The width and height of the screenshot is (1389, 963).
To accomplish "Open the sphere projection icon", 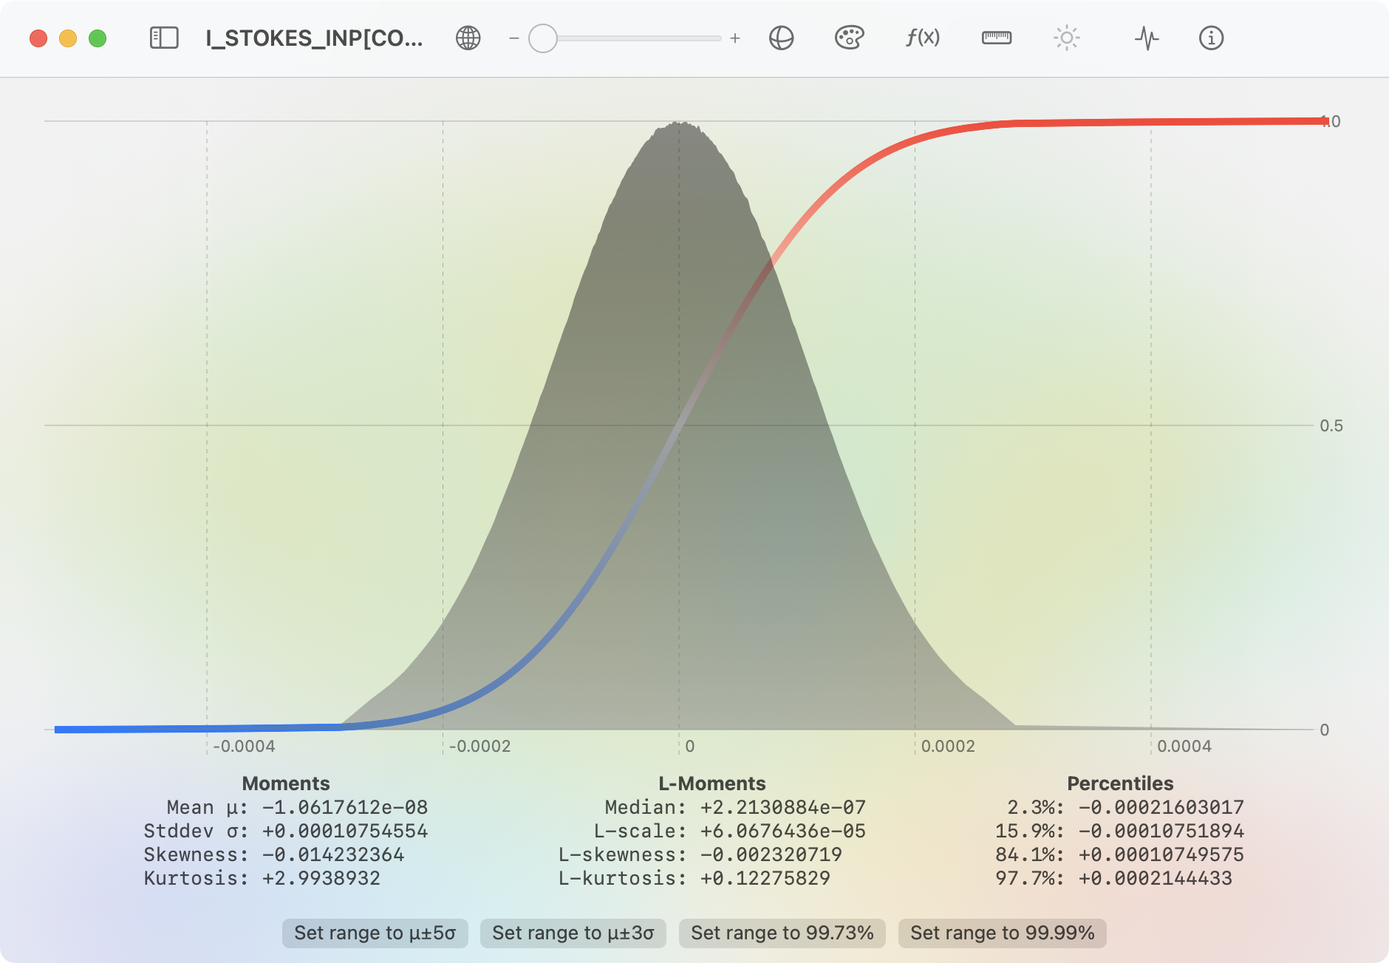I will [x=781, y=38].
